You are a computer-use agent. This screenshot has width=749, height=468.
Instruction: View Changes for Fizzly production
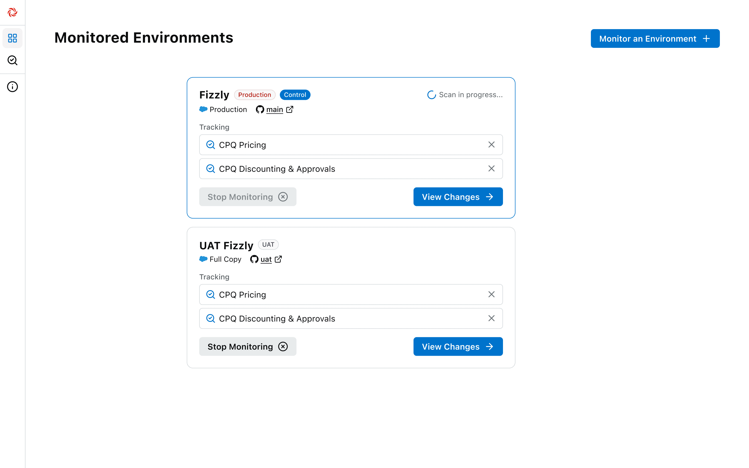pyautogui.click(x=458, y=197)
